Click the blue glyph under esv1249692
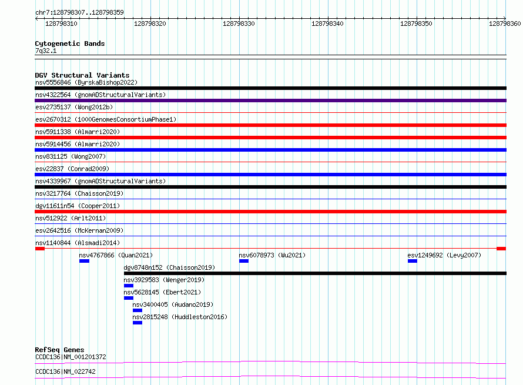Image resolution: width=523 pixels, height=385 pixels. click(x=413, y=261)
